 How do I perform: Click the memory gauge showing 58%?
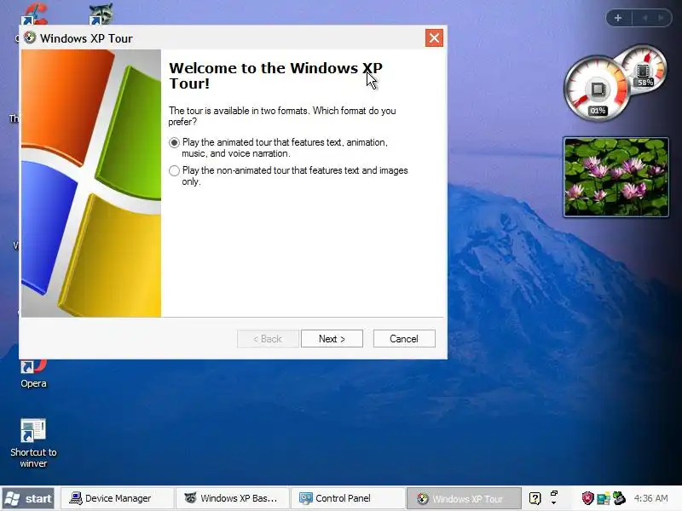646,67
